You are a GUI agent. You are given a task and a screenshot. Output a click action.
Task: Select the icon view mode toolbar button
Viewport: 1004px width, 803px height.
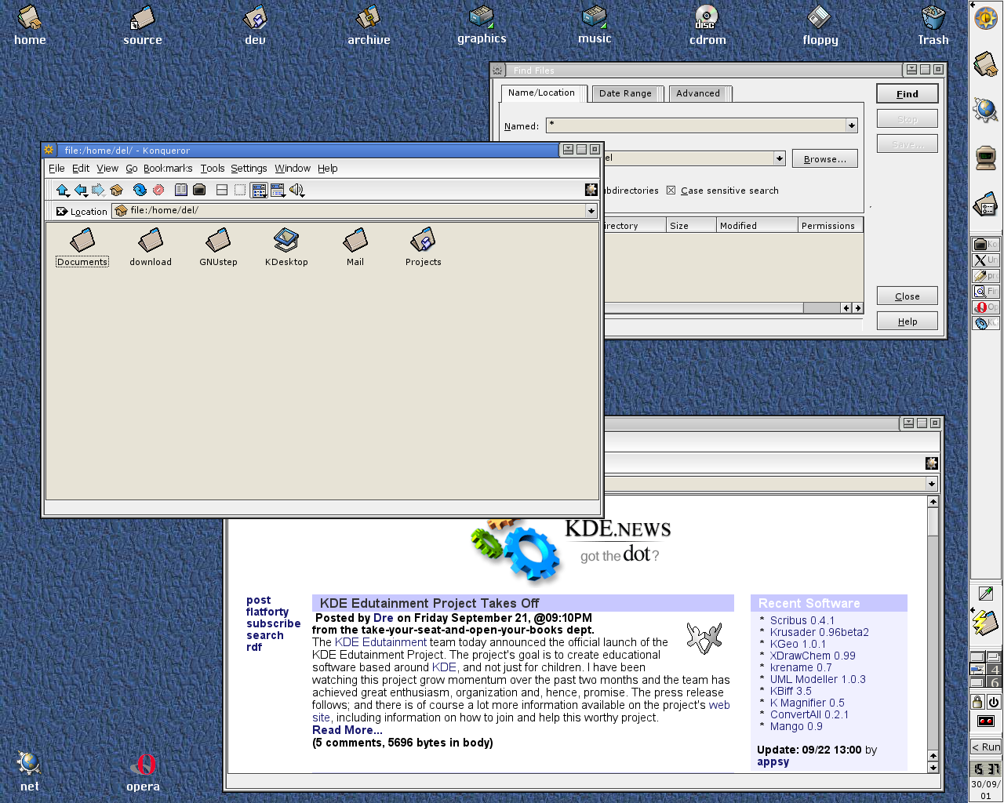click(259, 190)
